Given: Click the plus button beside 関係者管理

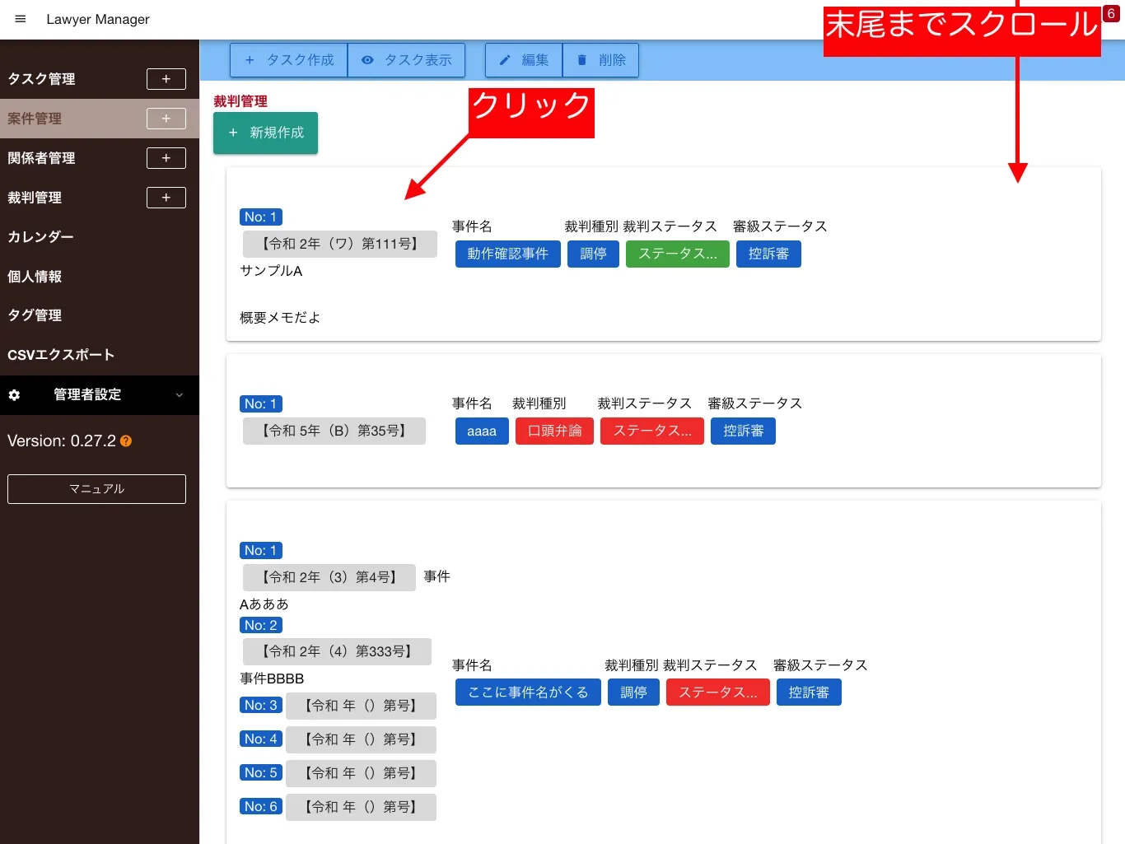Looking at the screenshot, I should [166, 158].
